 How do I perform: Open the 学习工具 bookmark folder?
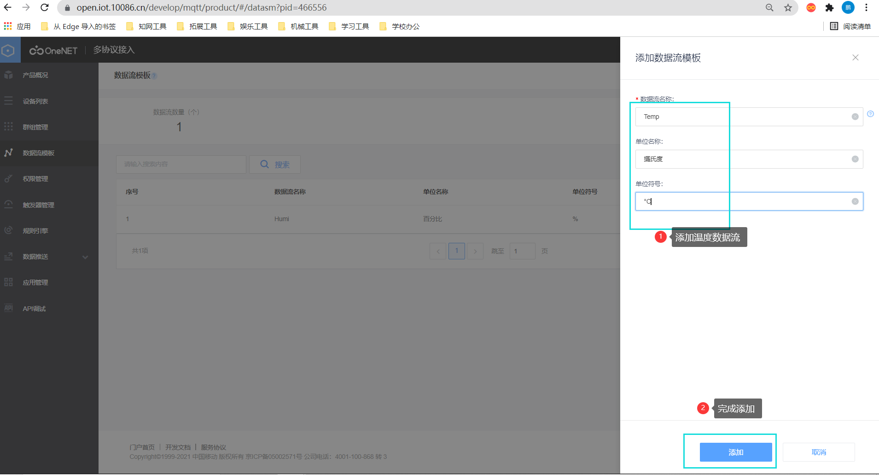tap(349, 26)
